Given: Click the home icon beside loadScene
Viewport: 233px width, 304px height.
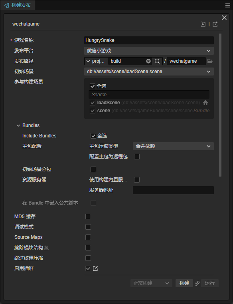Looking at the screenshot, I should click(x=205, y=103).
